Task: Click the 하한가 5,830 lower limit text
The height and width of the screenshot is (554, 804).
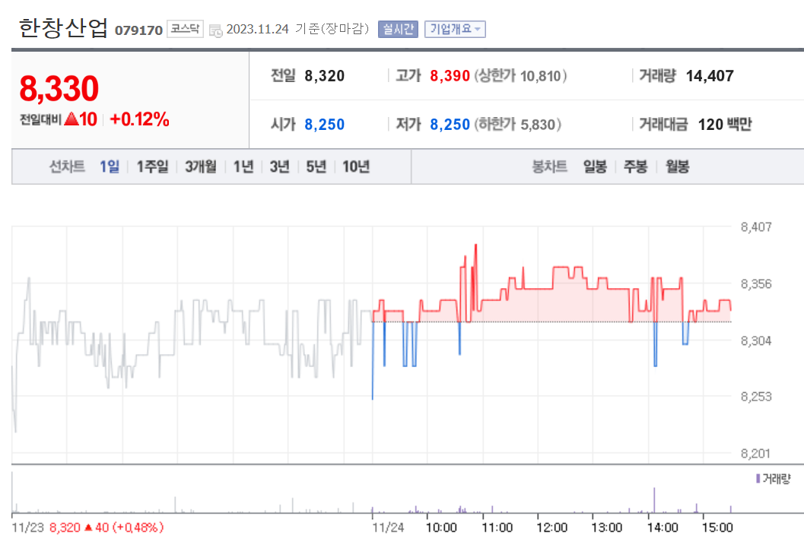Action: click(x=517, y=125)
